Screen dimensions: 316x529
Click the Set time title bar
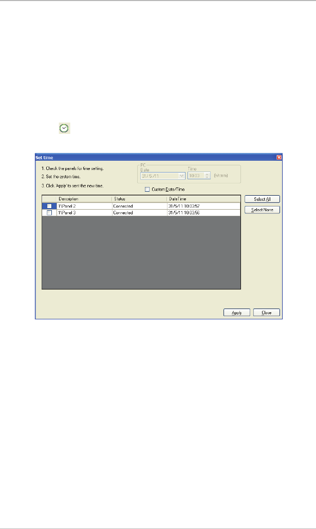coord(158,157)
